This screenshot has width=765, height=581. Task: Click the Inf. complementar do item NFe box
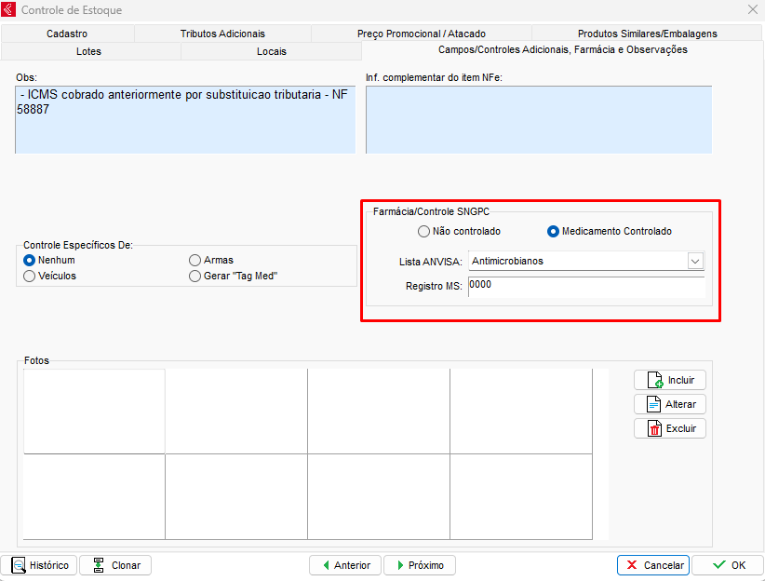click(x=538, y=119)
